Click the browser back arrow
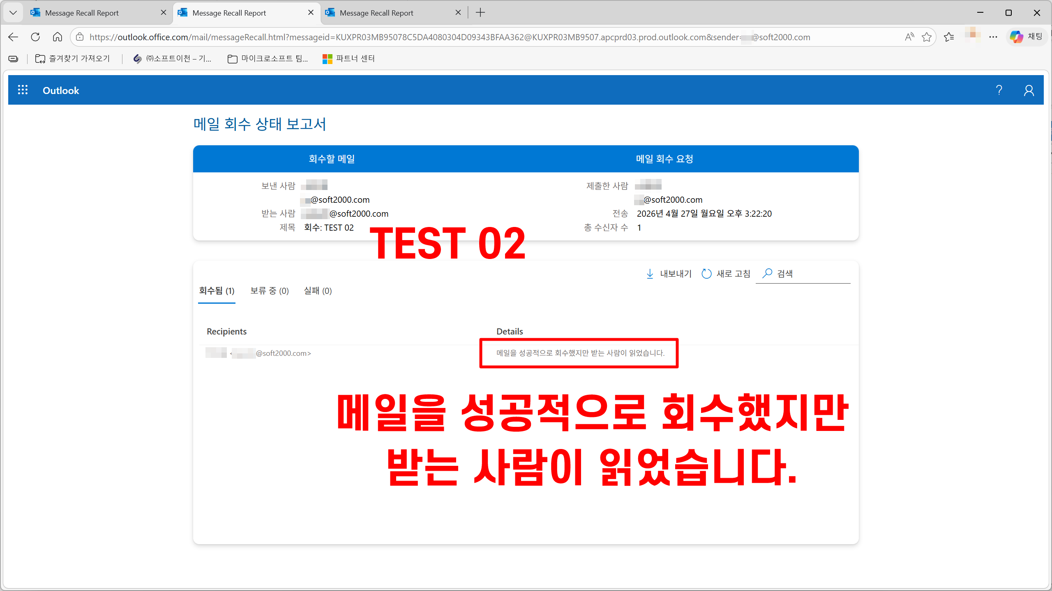 pyautogui.click(x=13, y=37)
